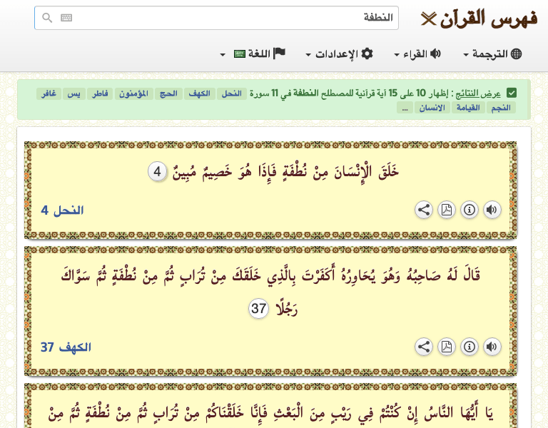Play audio for An-Nahl verse 4
The height and width of the screenshot is (428, 548).
pyautogui.click(x=492, y=210)
